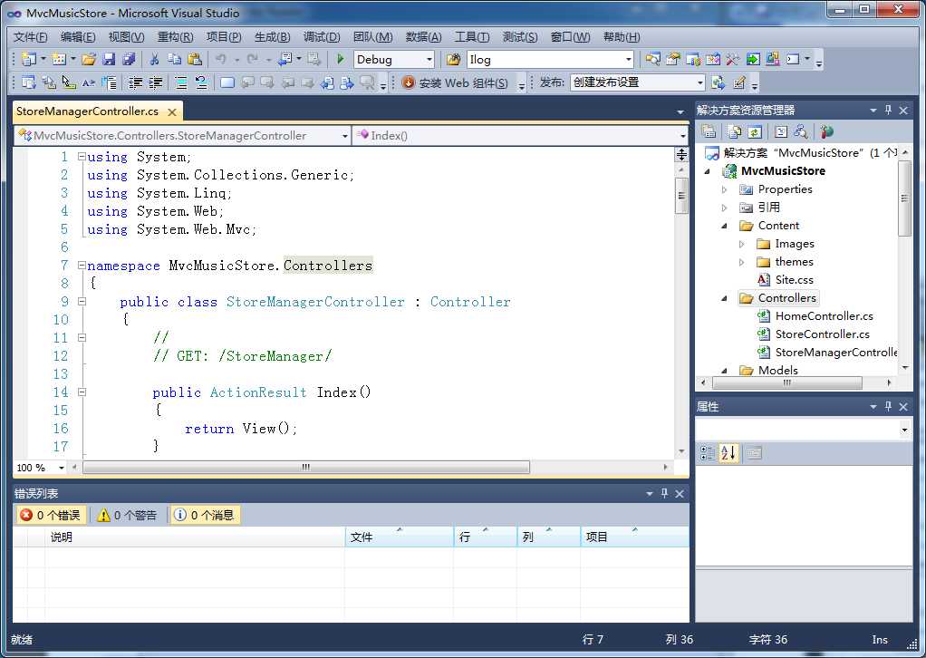
Task: Click the Navigate Backward icon
Action: [285, 59]
